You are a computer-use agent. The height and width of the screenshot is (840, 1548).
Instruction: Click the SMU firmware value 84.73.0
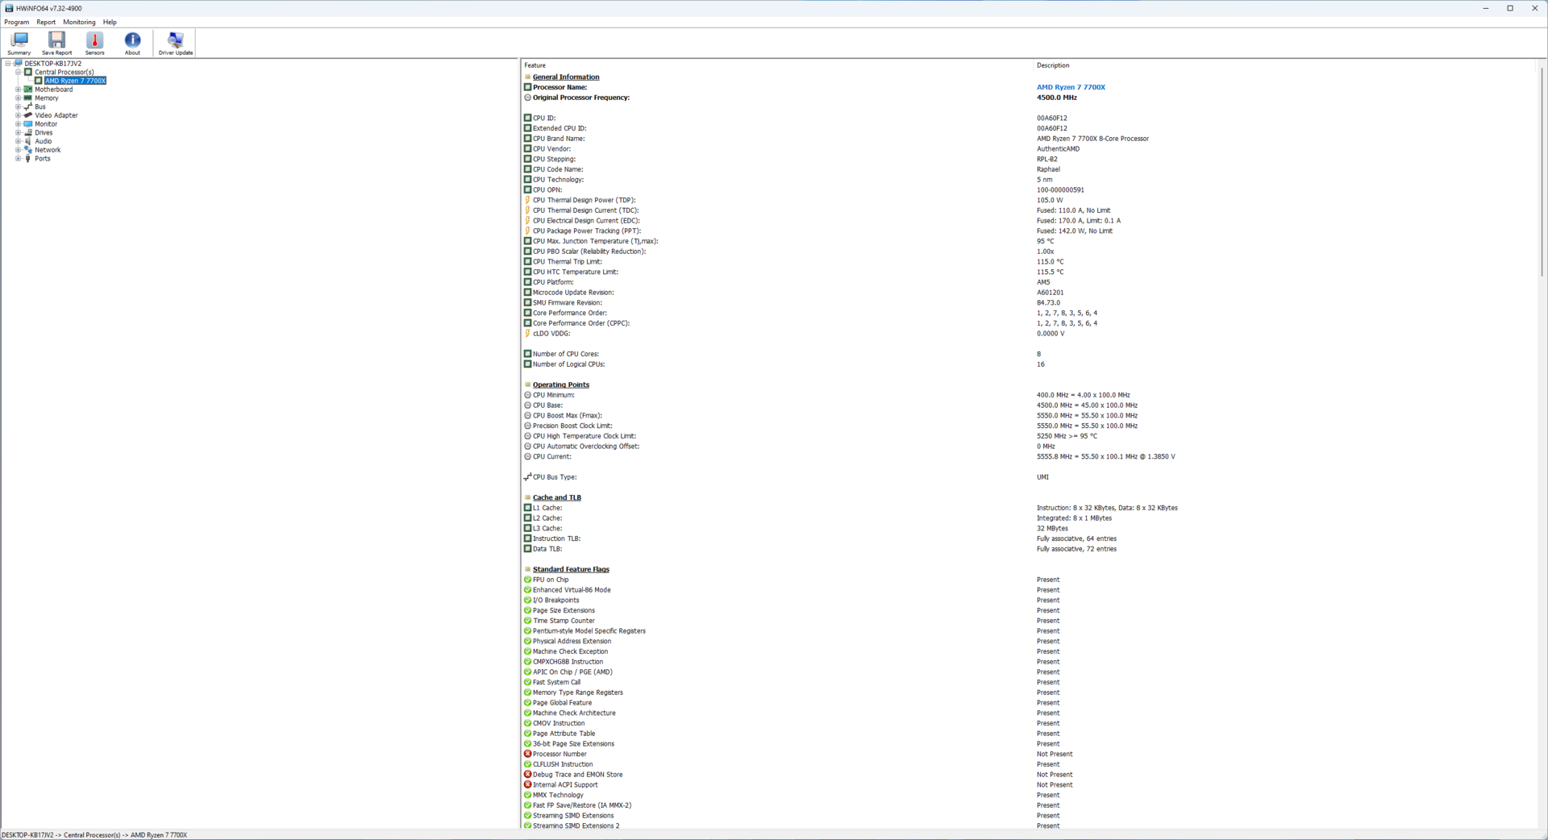coord(1048,303)
